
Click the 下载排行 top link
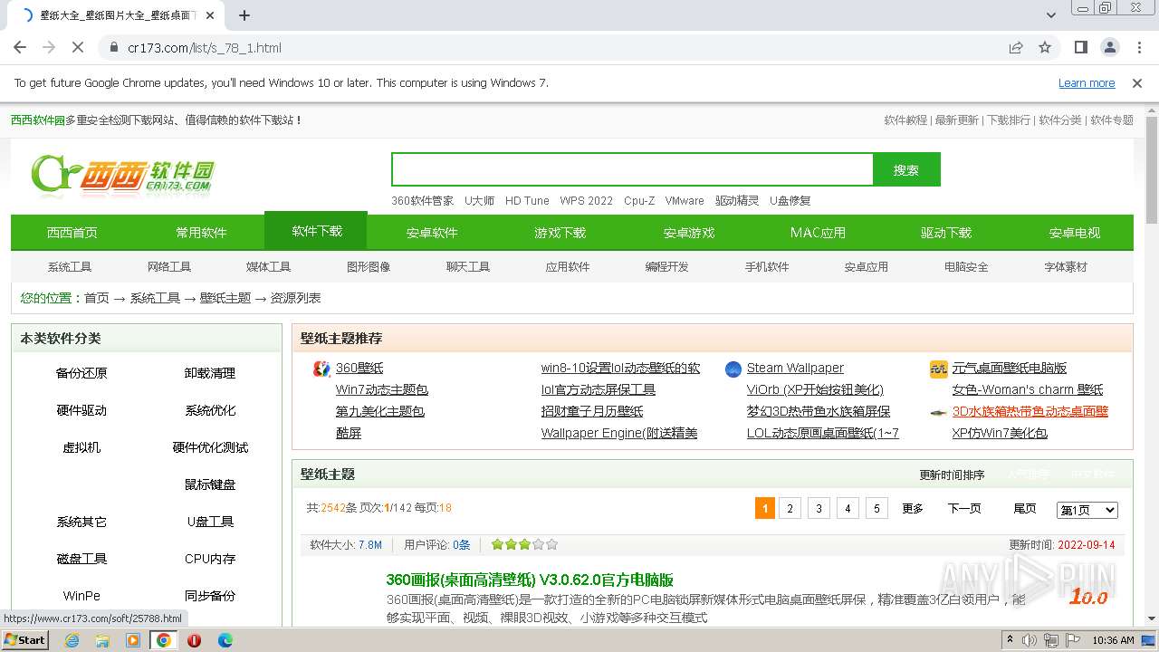click(1009, 120)
